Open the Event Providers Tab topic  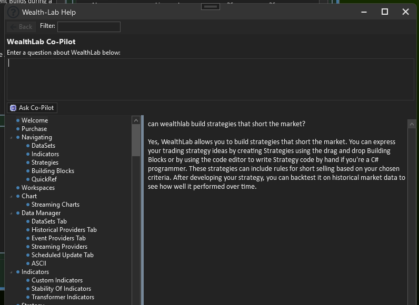pos(58,238)
